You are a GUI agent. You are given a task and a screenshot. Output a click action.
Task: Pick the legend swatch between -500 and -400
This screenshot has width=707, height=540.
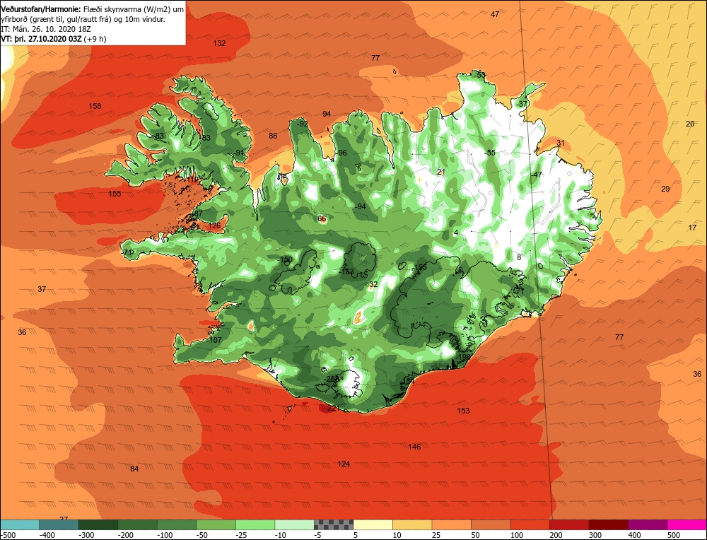[x=20, y=524]
